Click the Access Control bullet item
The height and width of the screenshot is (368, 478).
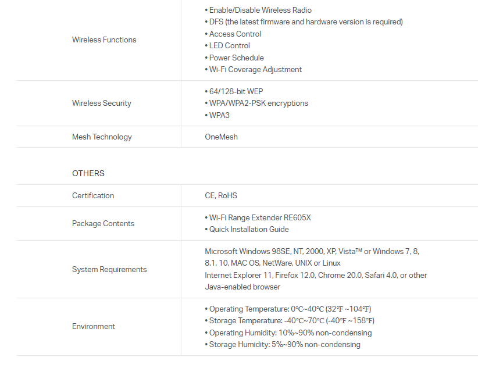point(235,34)
